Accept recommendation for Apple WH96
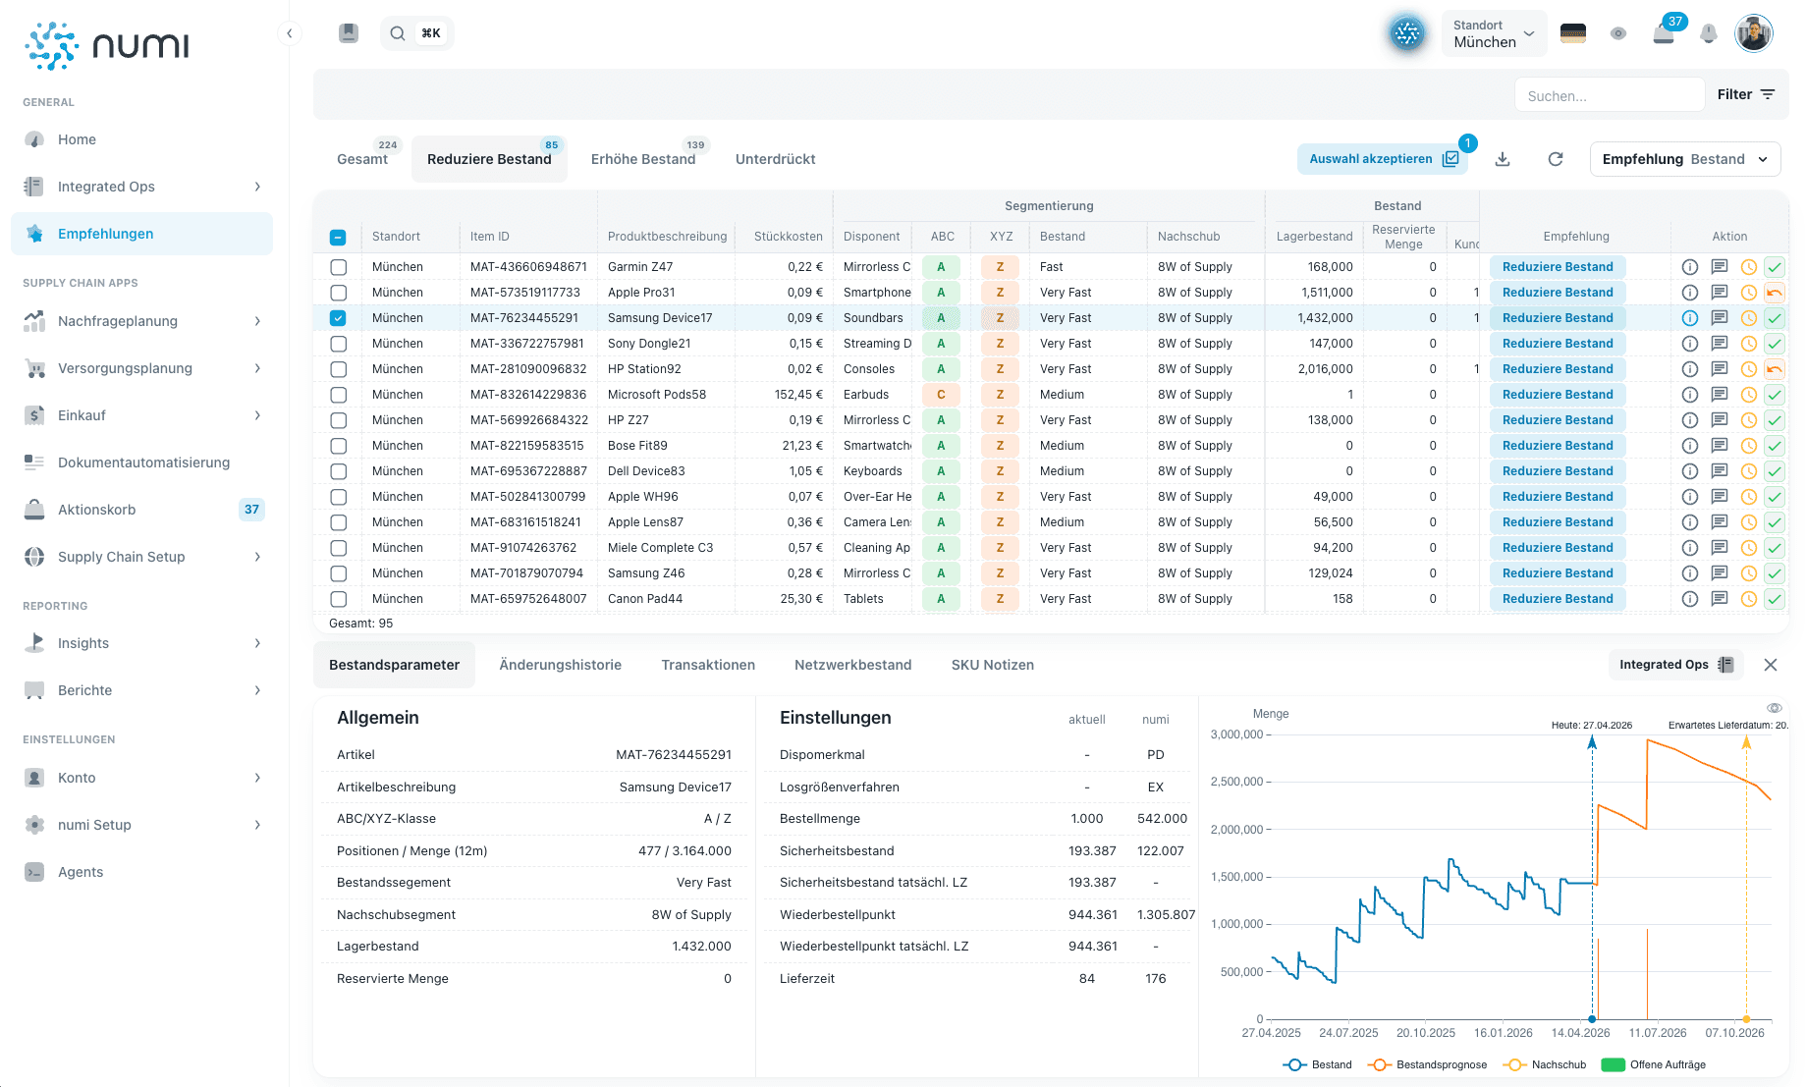Viewport: 1806px width, 1087px height. 1775,497
